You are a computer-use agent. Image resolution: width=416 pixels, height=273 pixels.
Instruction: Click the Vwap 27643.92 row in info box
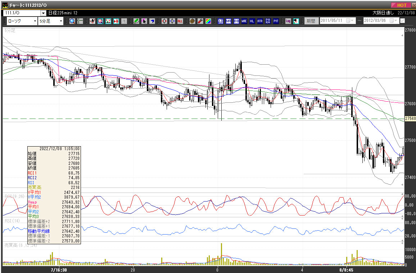click(x=54, y=202)
